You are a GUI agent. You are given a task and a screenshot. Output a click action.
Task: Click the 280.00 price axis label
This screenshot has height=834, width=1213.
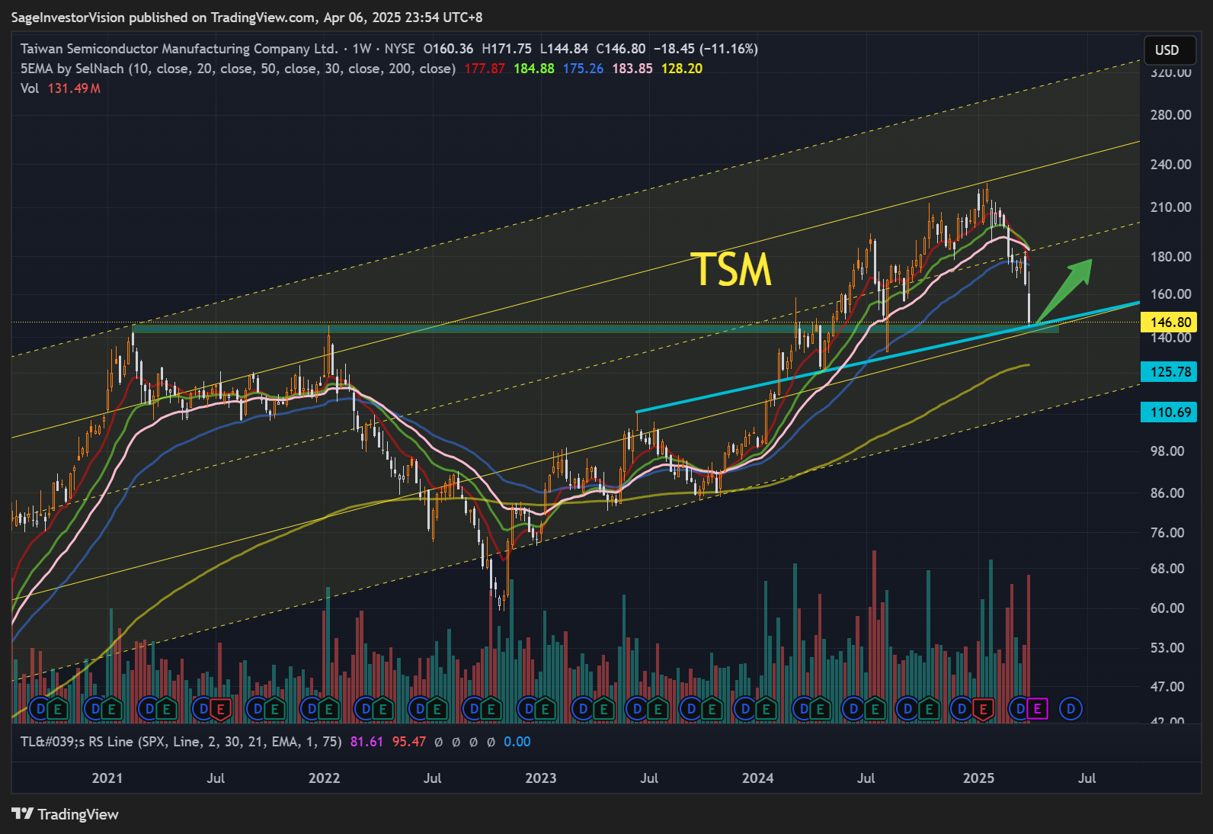coord(1170,115)
